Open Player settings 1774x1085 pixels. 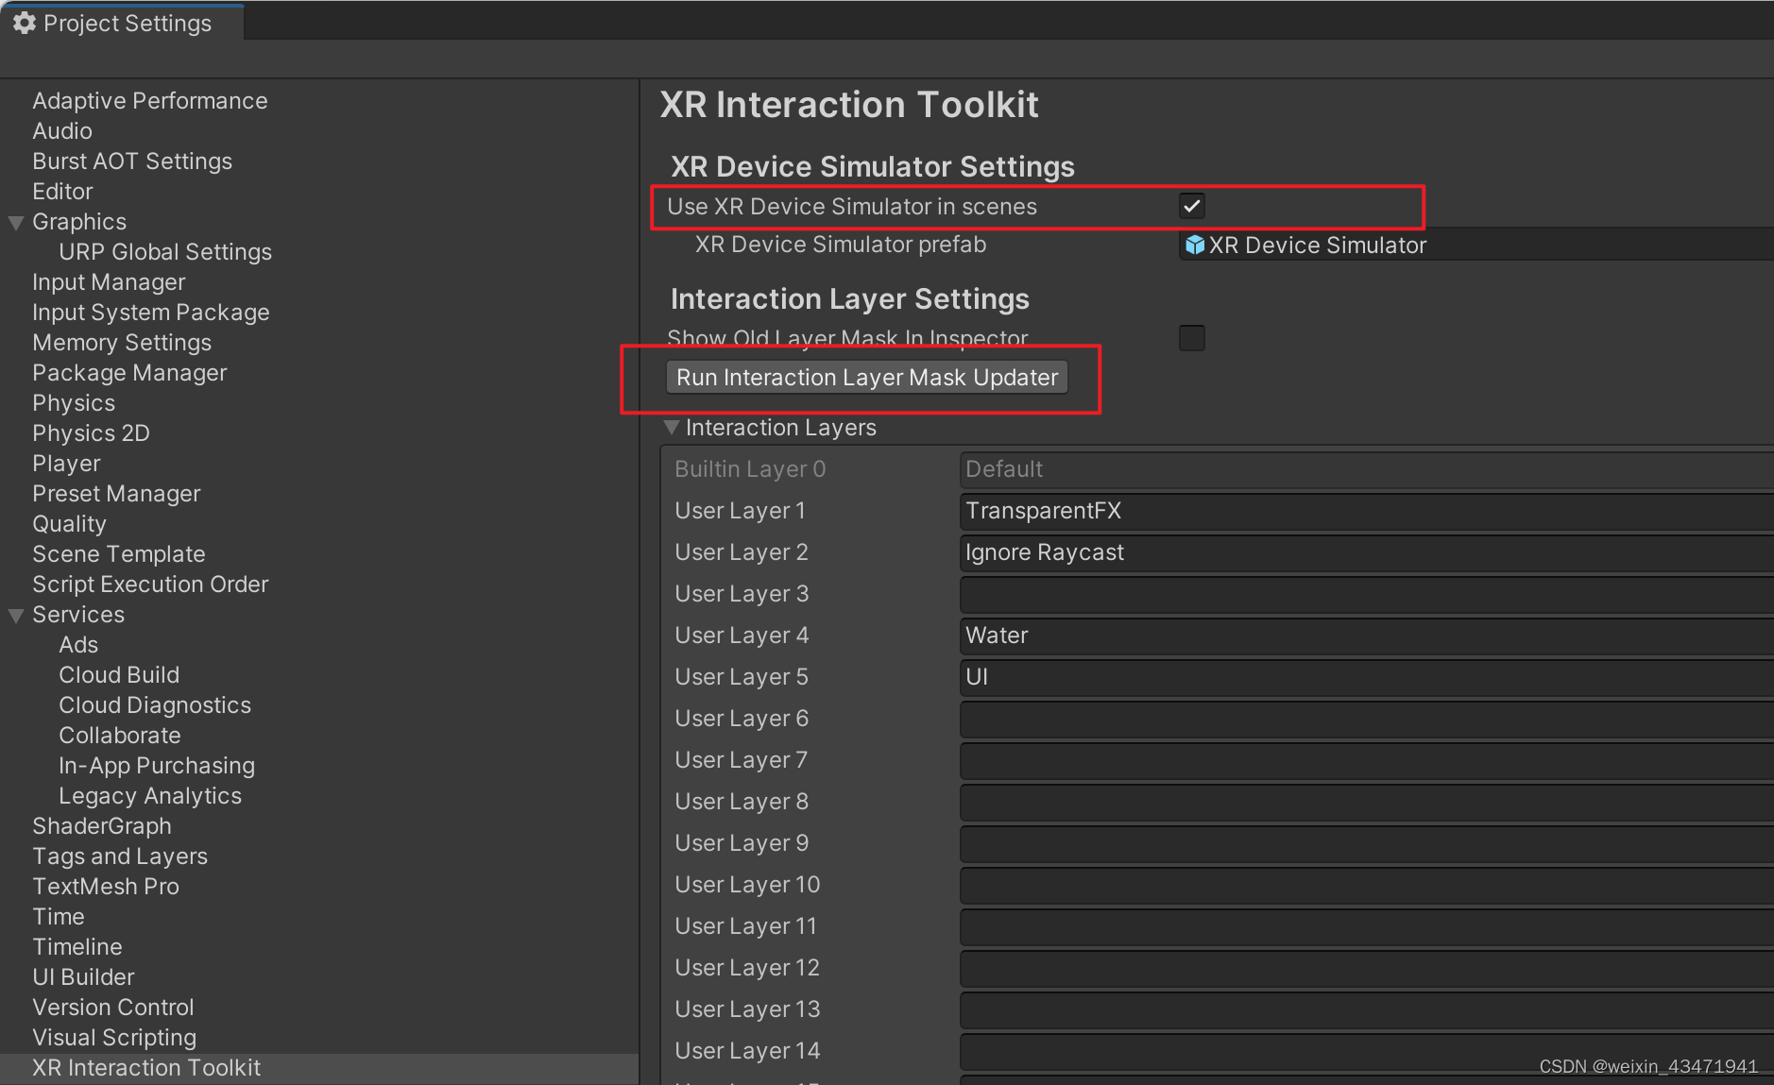(x=66, y=464)
